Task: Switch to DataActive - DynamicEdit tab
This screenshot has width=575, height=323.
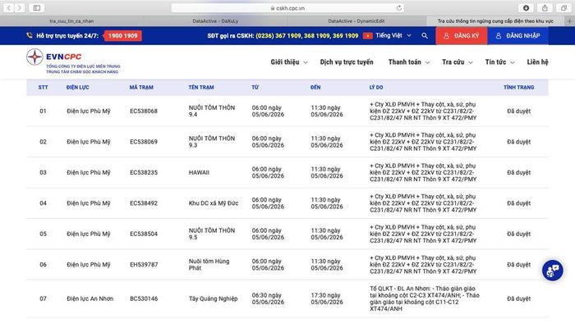Action: click(356, 21)
